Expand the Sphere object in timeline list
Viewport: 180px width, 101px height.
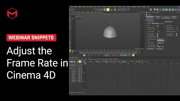(x=70, y=68)
